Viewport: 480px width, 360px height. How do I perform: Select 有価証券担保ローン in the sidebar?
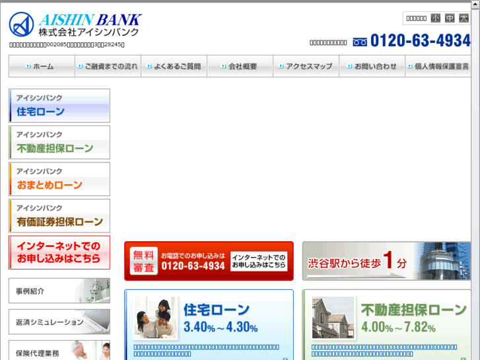click(59, 216)
